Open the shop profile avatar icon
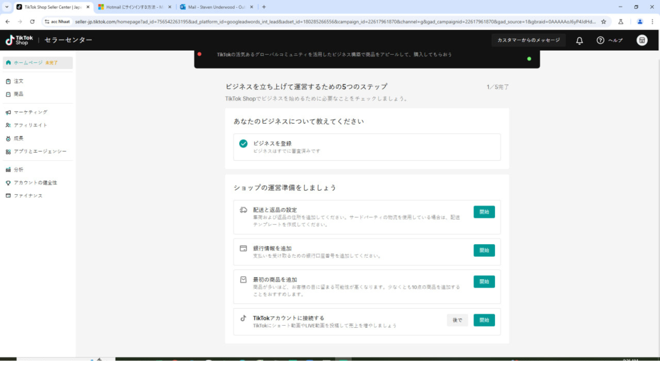 click(642, 40)
